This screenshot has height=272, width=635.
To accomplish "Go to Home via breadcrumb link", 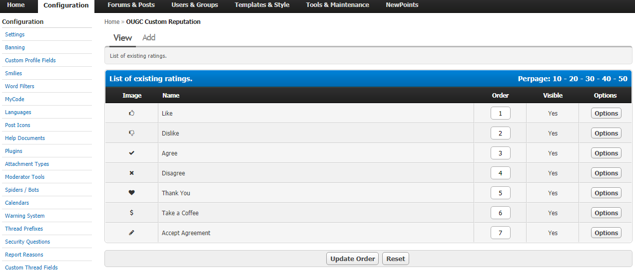I will tap(112, 22).
